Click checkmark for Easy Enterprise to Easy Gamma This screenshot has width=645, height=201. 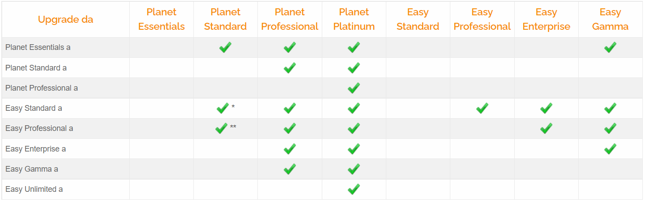(610, 149)
